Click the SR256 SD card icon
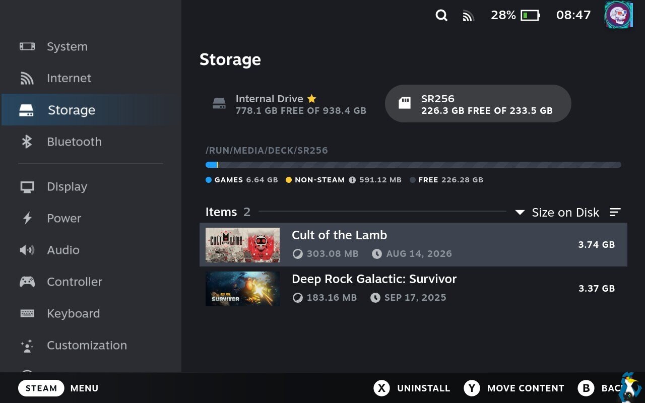 click(405, 103)
